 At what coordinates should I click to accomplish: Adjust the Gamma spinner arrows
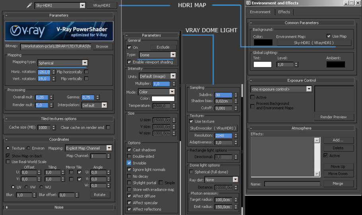(97, 97)
